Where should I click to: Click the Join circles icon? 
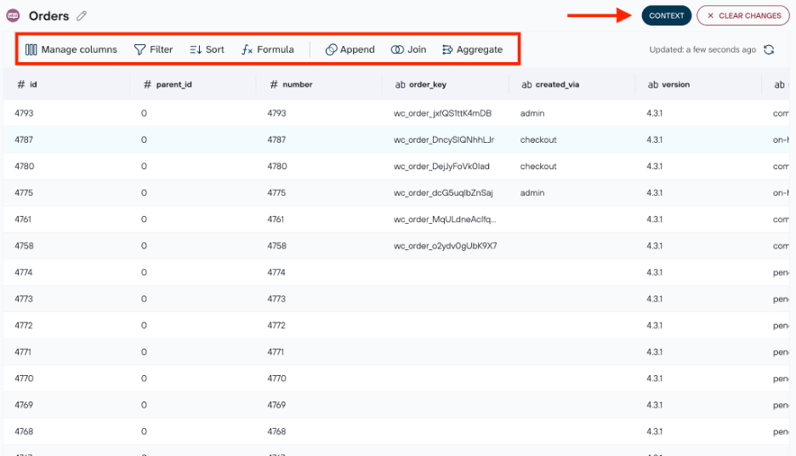397,49
